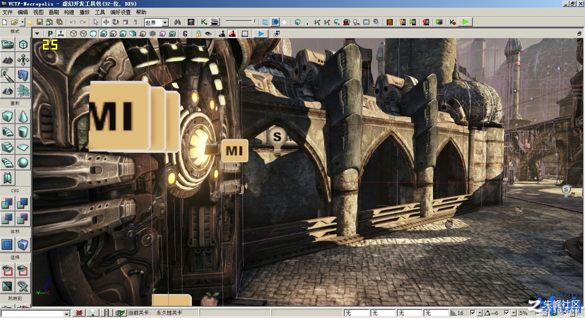Viewport: 585px width, 318px height.
Task: Open 帮助 menu
Action: click(x=141, y=12)
